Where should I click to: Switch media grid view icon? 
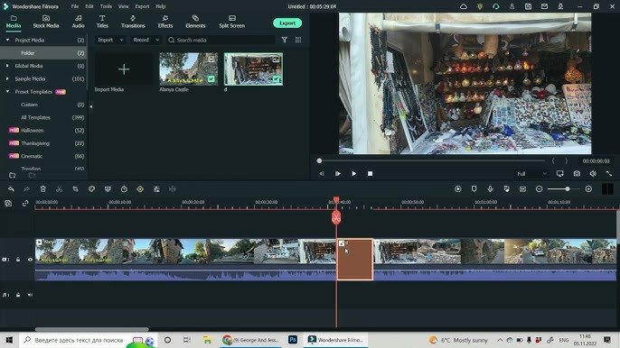click(x=298, y=40)
